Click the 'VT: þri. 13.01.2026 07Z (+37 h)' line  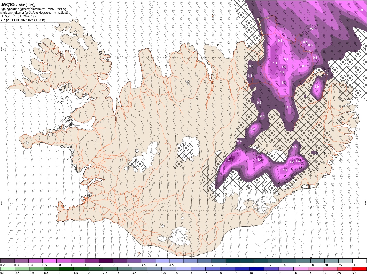23,20
